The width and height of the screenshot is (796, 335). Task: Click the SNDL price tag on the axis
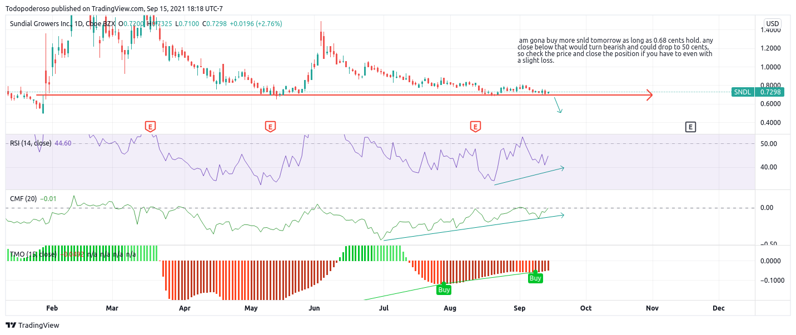point(743,92)
